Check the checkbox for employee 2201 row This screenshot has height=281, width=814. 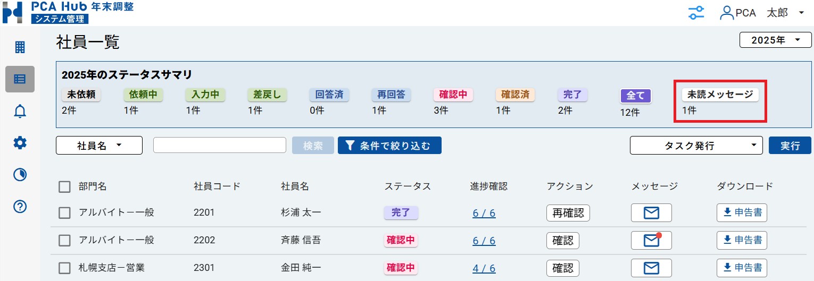pos(64,213)
